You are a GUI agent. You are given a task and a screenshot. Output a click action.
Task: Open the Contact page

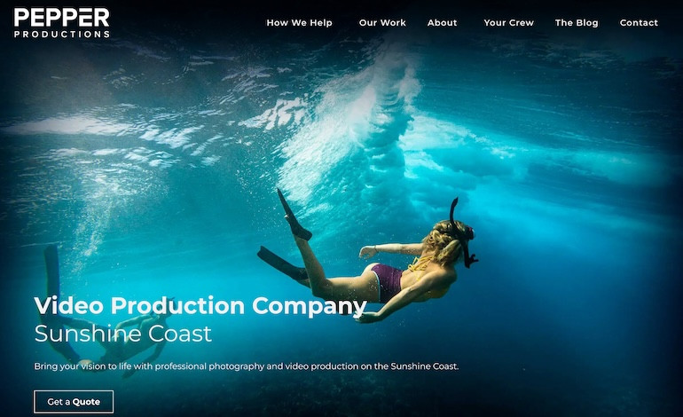(x=639, y=23)
